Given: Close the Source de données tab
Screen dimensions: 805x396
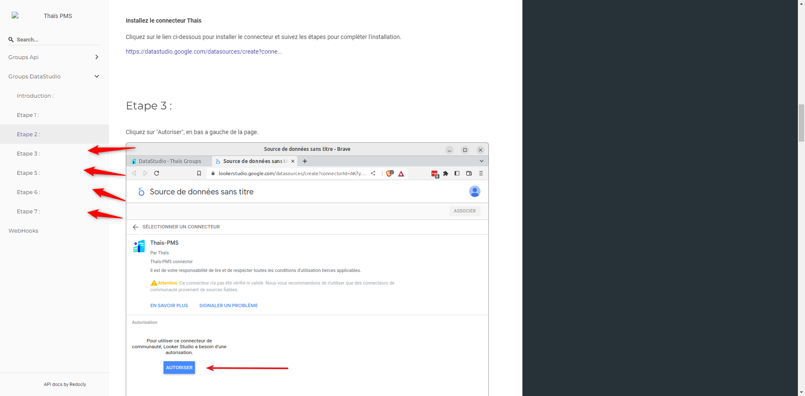Looking at the screenshot, I should (x=293, y=161).
